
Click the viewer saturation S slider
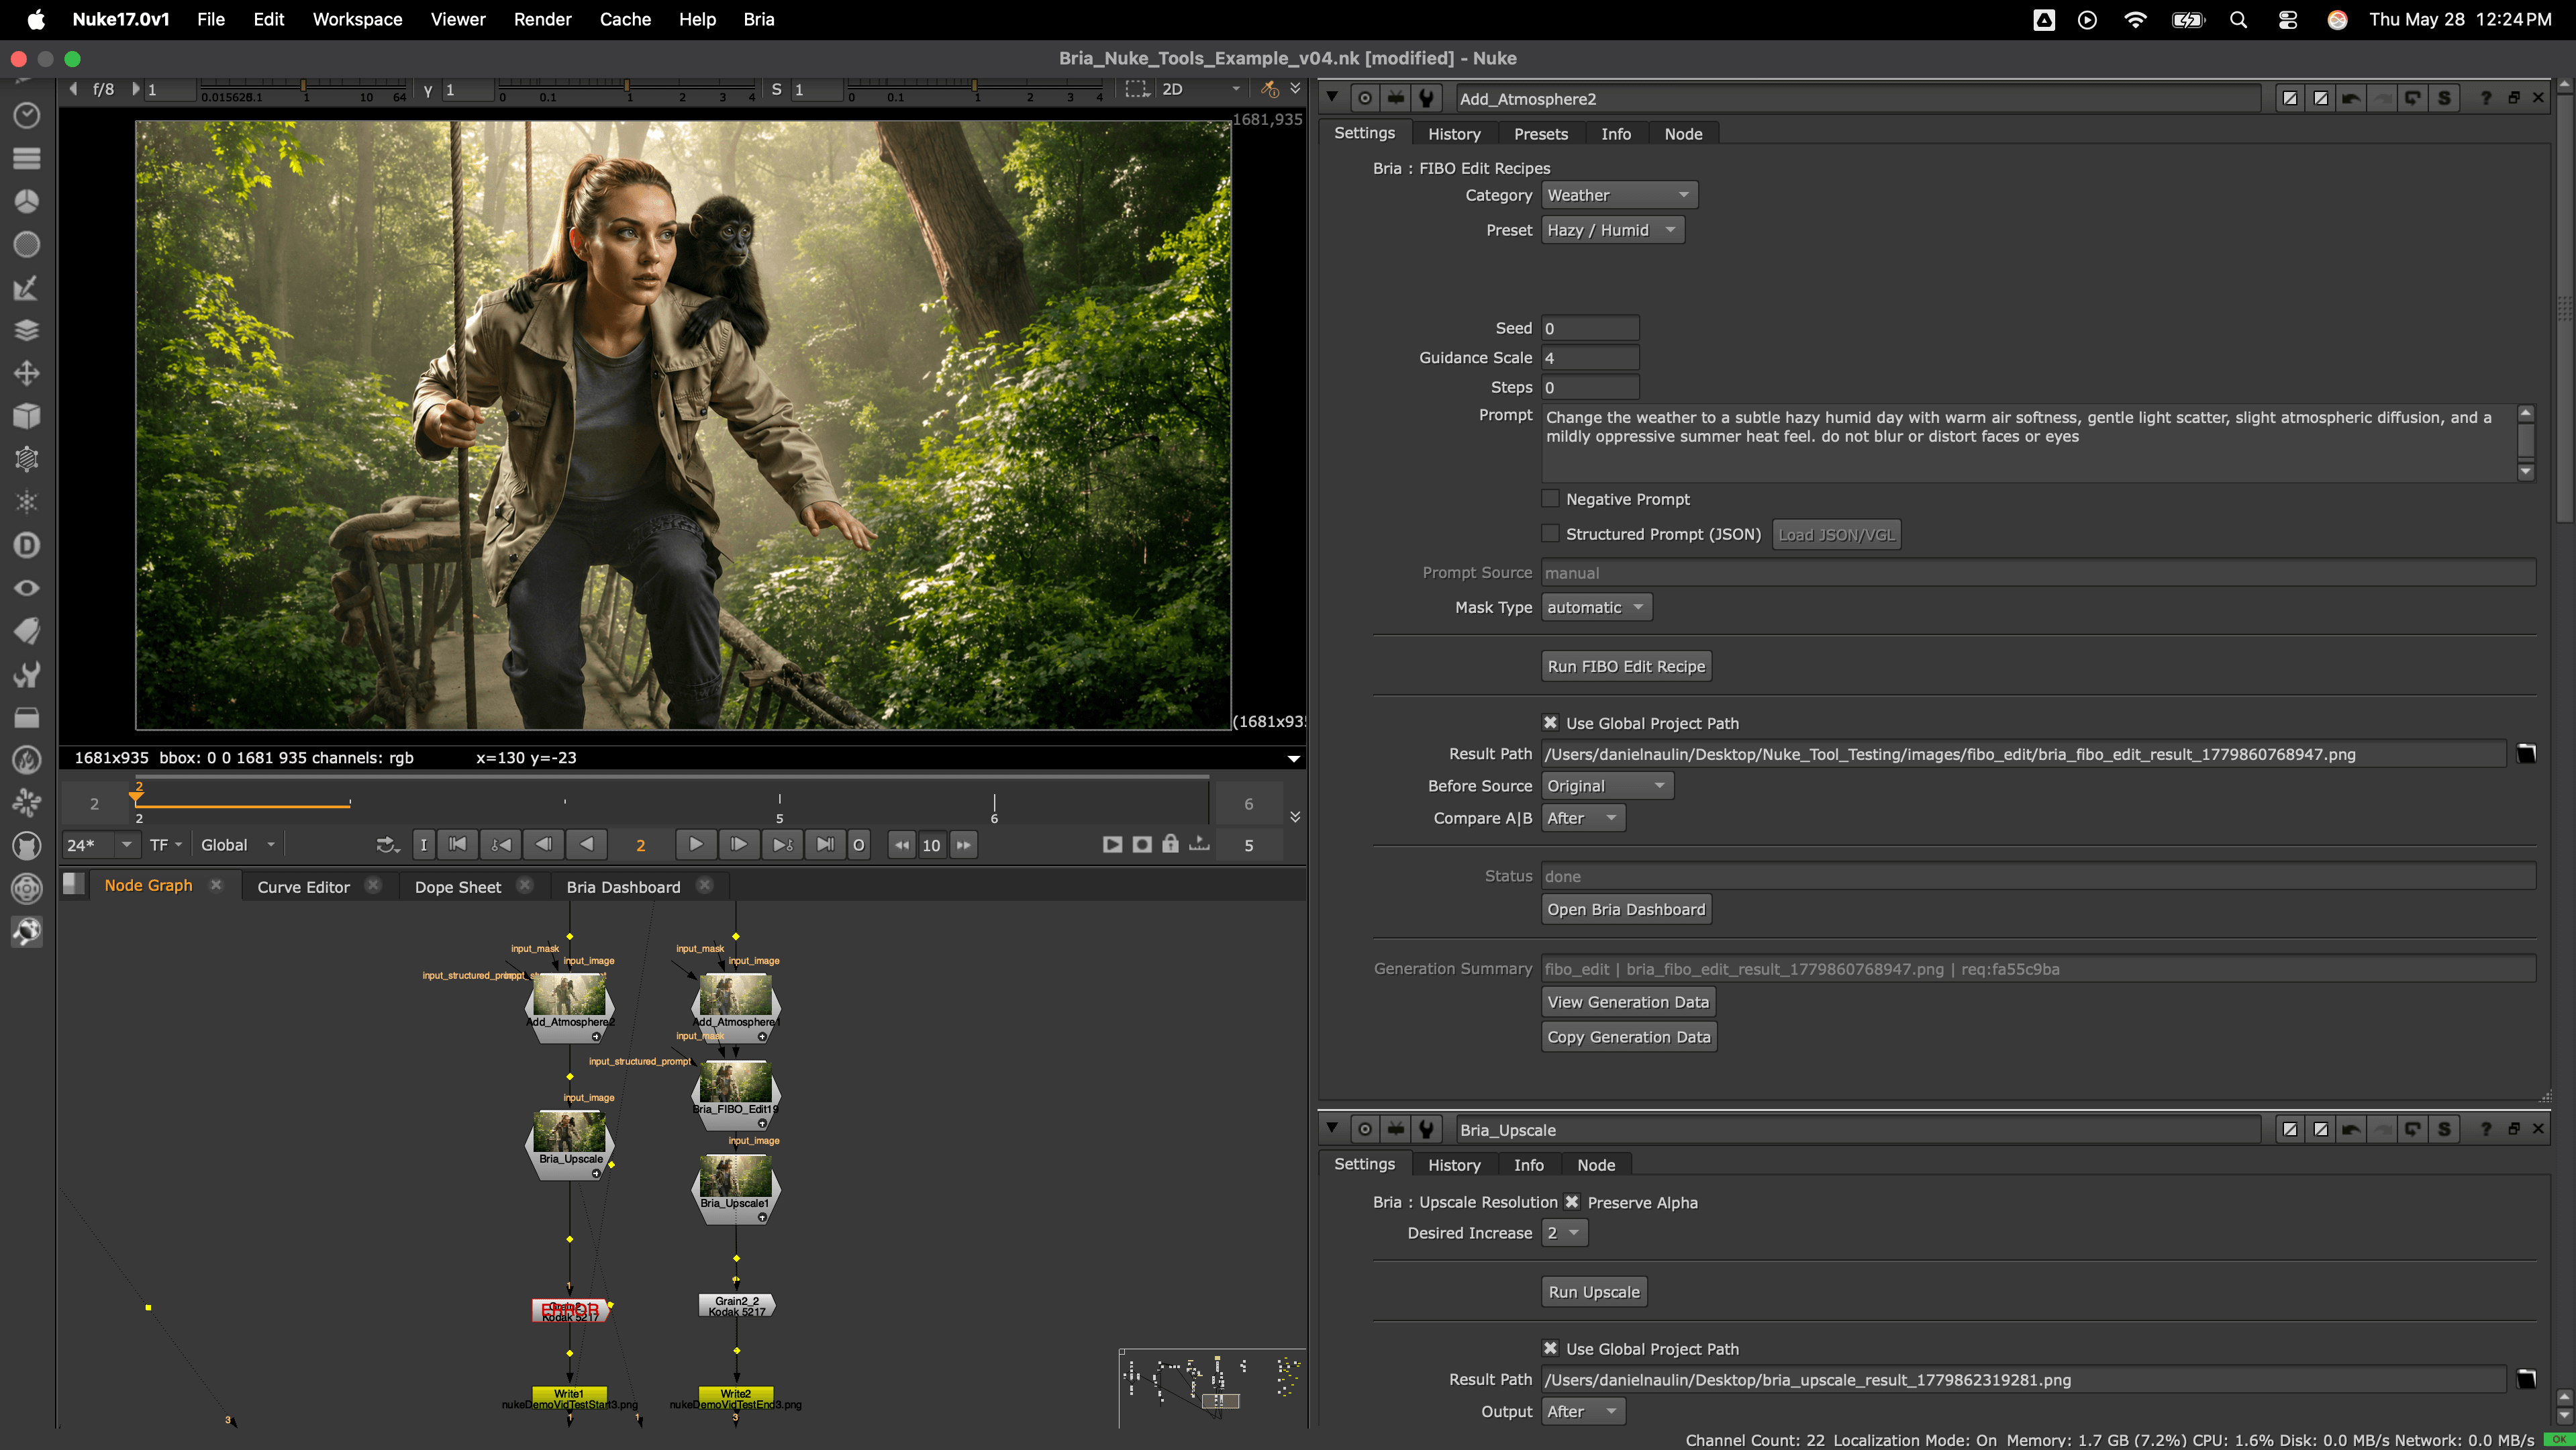click(x=975, y=89)
